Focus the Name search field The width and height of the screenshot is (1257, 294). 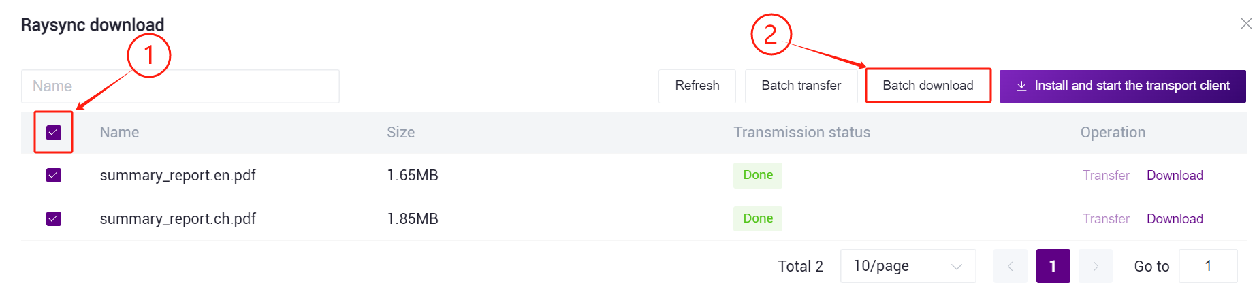pos(180,86)
